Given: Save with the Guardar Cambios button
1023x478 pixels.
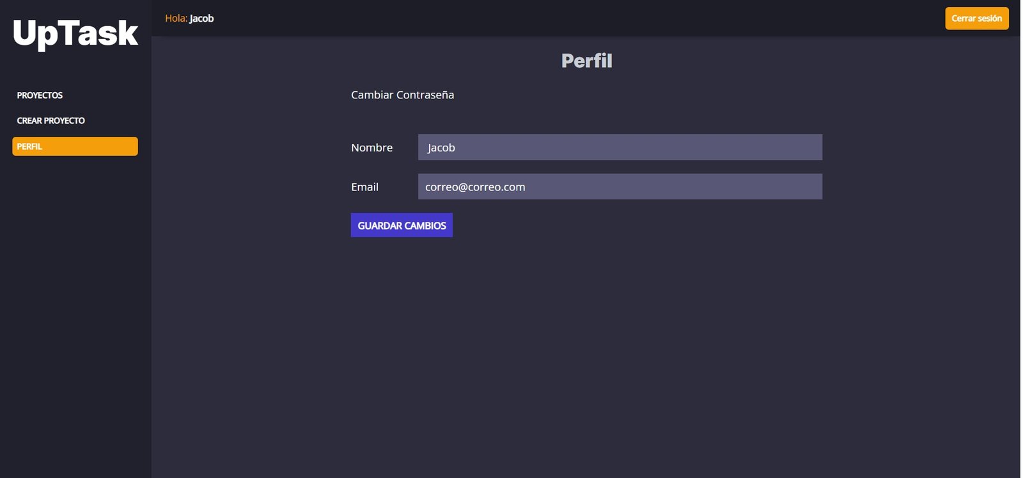Looking at the screenshot, I should 402,225.
